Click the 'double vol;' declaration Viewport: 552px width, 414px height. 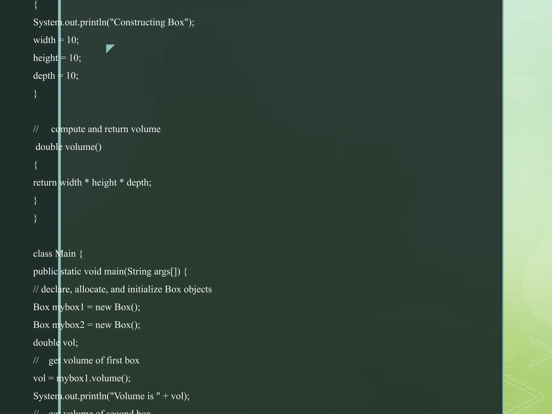point(56,343)
